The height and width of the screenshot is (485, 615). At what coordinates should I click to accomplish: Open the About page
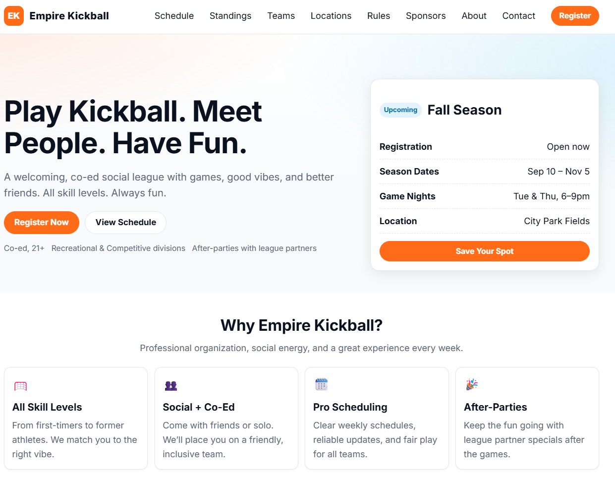pyautogui.click(x=474, y=16)
